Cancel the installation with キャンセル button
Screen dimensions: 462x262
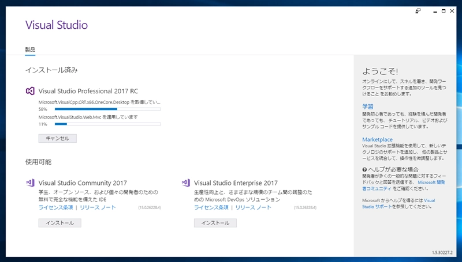(57, 138)
